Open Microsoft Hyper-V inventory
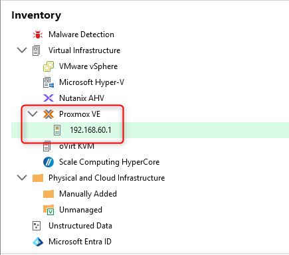Viewport: 289px width, 255px height. pos(92,82)
